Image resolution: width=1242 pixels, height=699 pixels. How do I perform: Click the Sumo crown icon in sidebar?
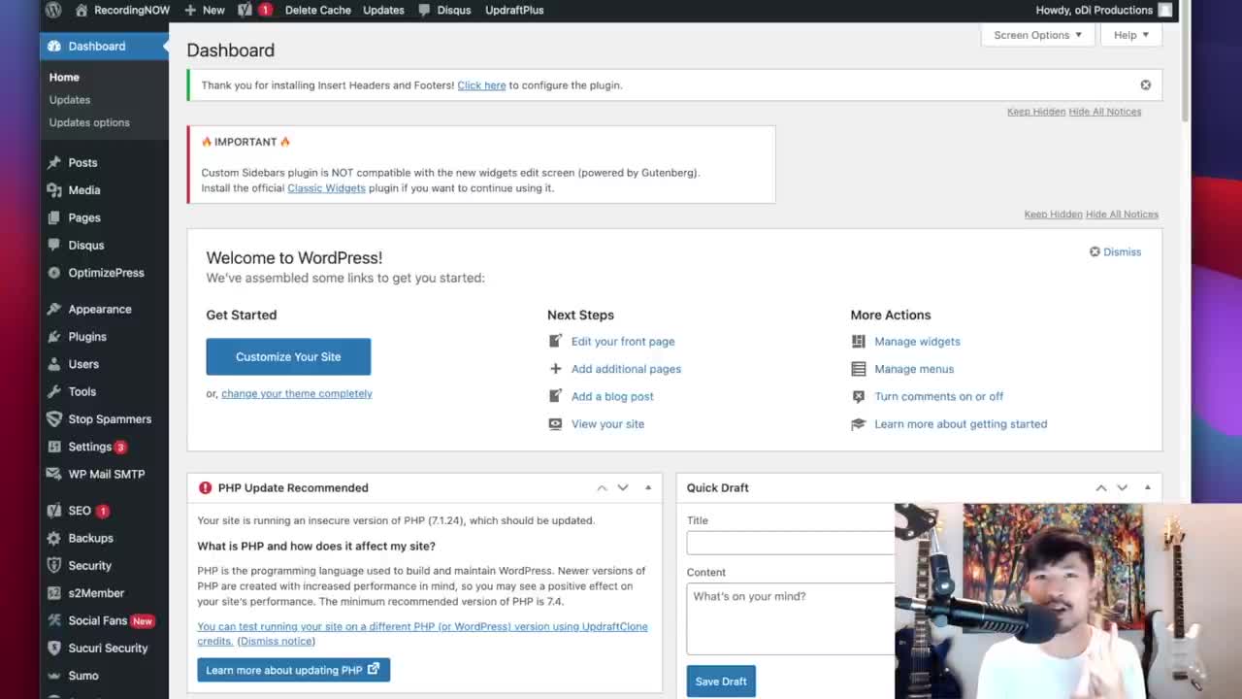click(54, 676)
